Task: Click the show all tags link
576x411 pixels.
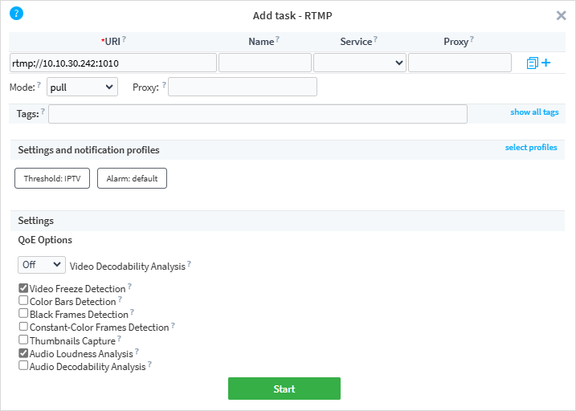Action: coord(534,112)
